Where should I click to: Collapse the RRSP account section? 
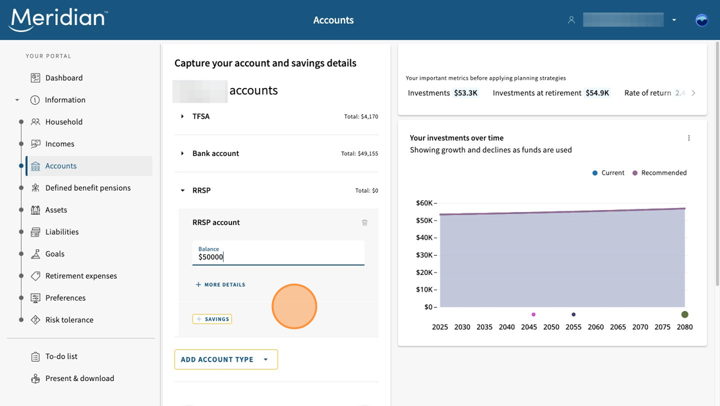(x=183, y=190)
